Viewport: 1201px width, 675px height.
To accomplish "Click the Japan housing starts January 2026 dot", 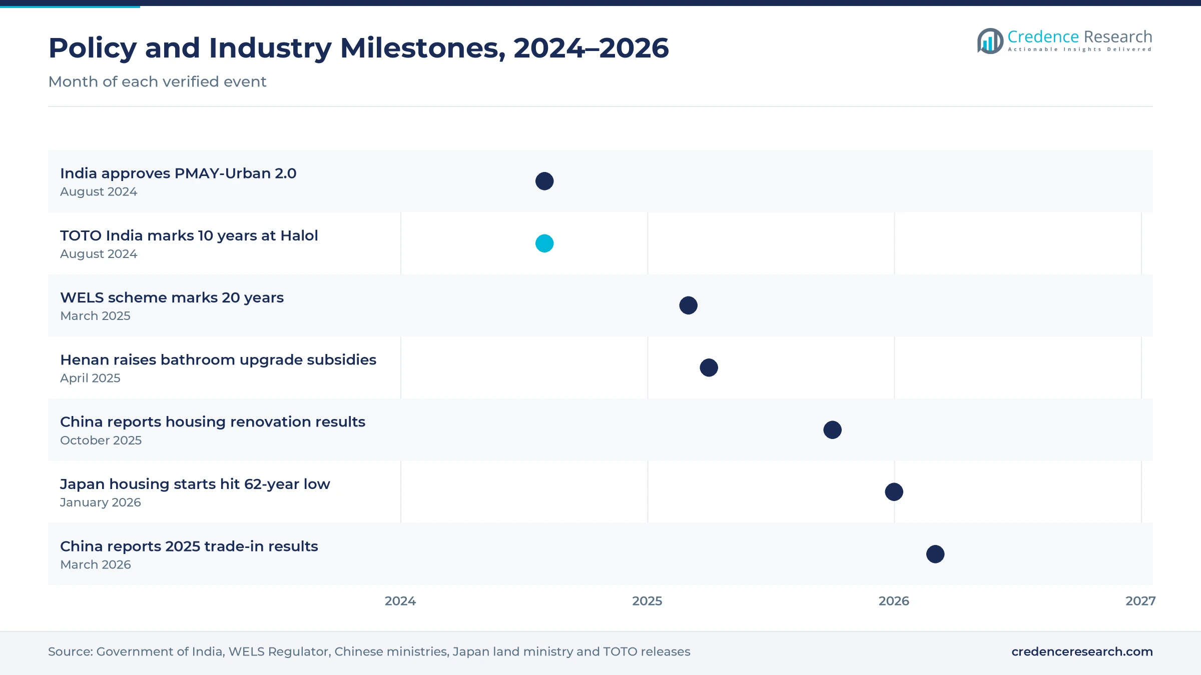I will click(894, 492).
